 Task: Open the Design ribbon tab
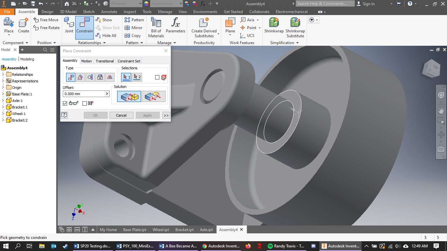click(47, 12)
